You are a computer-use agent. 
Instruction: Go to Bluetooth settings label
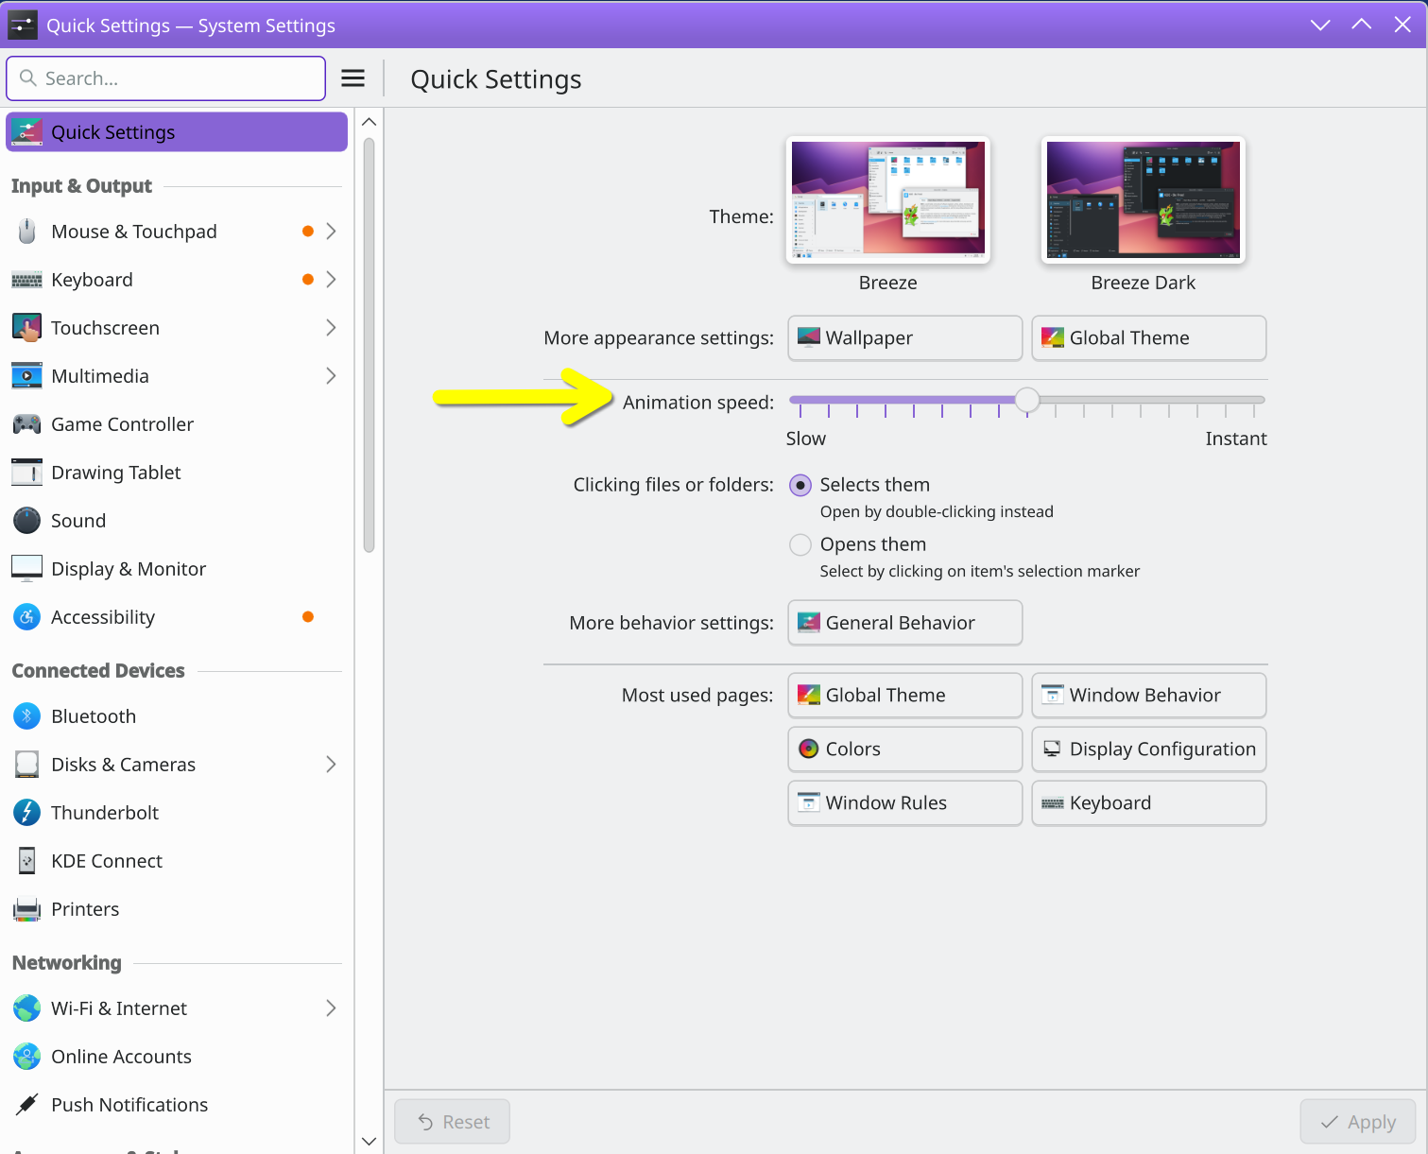[x=94, y=716]
